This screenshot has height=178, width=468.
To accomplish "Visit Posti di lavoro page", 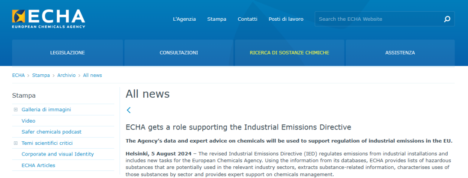I will (286, 19).
